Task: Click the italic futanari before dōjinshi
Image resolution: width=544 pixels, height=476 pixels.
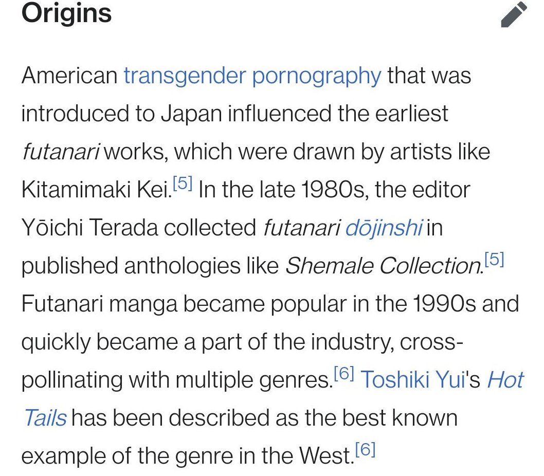Action: (301, 228)
